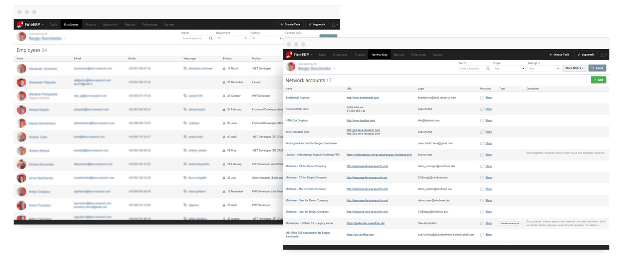This screenshot has height=277, width=623.
Task: Remove the Accessible by filter in the Networking window
Action: [x=315, y=64]
